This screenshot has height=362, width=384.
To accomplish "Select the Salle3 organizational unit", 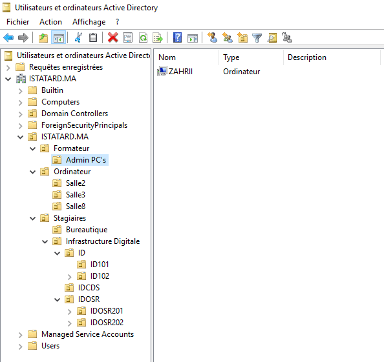I will (x=76, y=195).
